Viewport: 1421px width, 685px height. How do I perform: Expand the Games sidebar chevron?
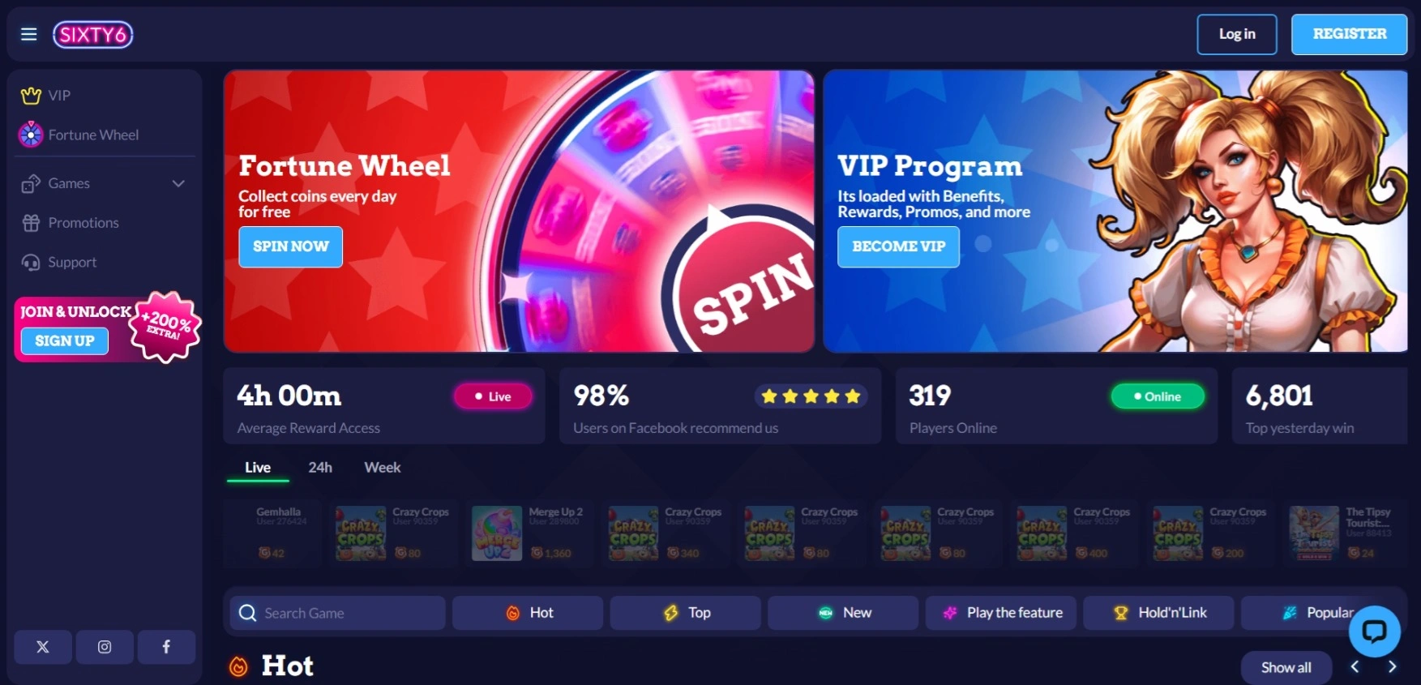pyautogui.click(x=178, y=183)
